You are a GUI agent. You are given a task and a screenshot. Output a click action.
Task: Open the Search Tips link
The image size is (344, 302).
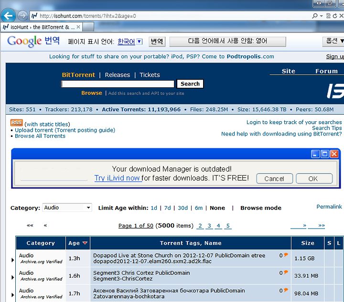(327, 128)
